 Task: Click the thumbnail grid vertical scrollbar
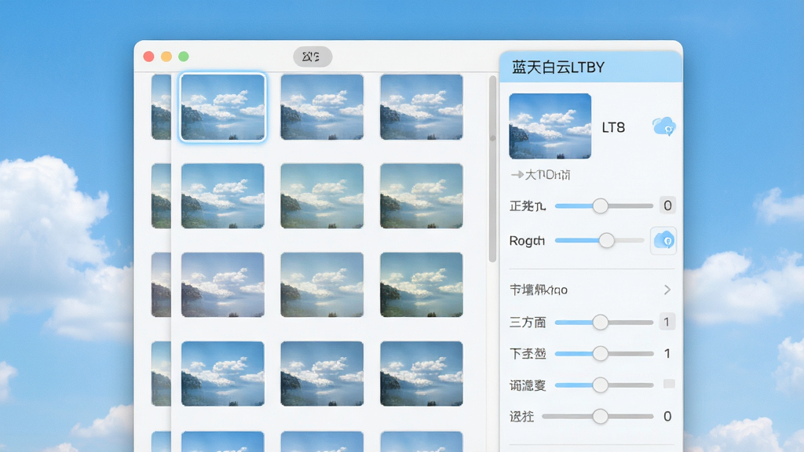(x=493, y=169)
